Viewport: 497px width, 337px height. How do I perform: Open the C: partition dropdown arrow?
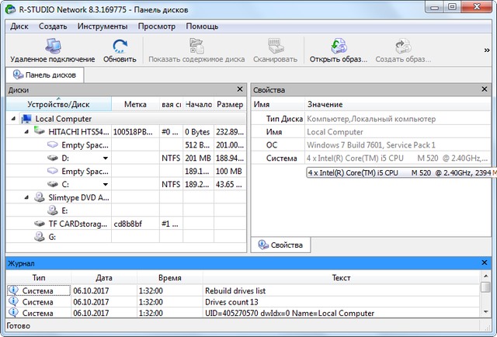point(105,185)
